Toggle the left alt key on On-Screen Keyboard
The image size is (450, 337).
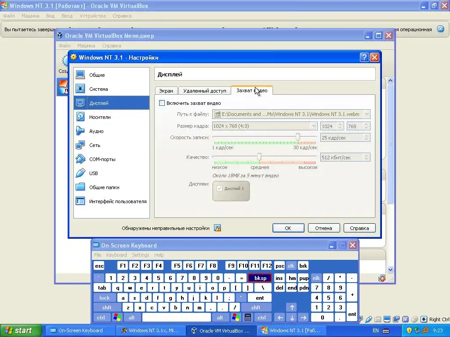tap(132, 317)
